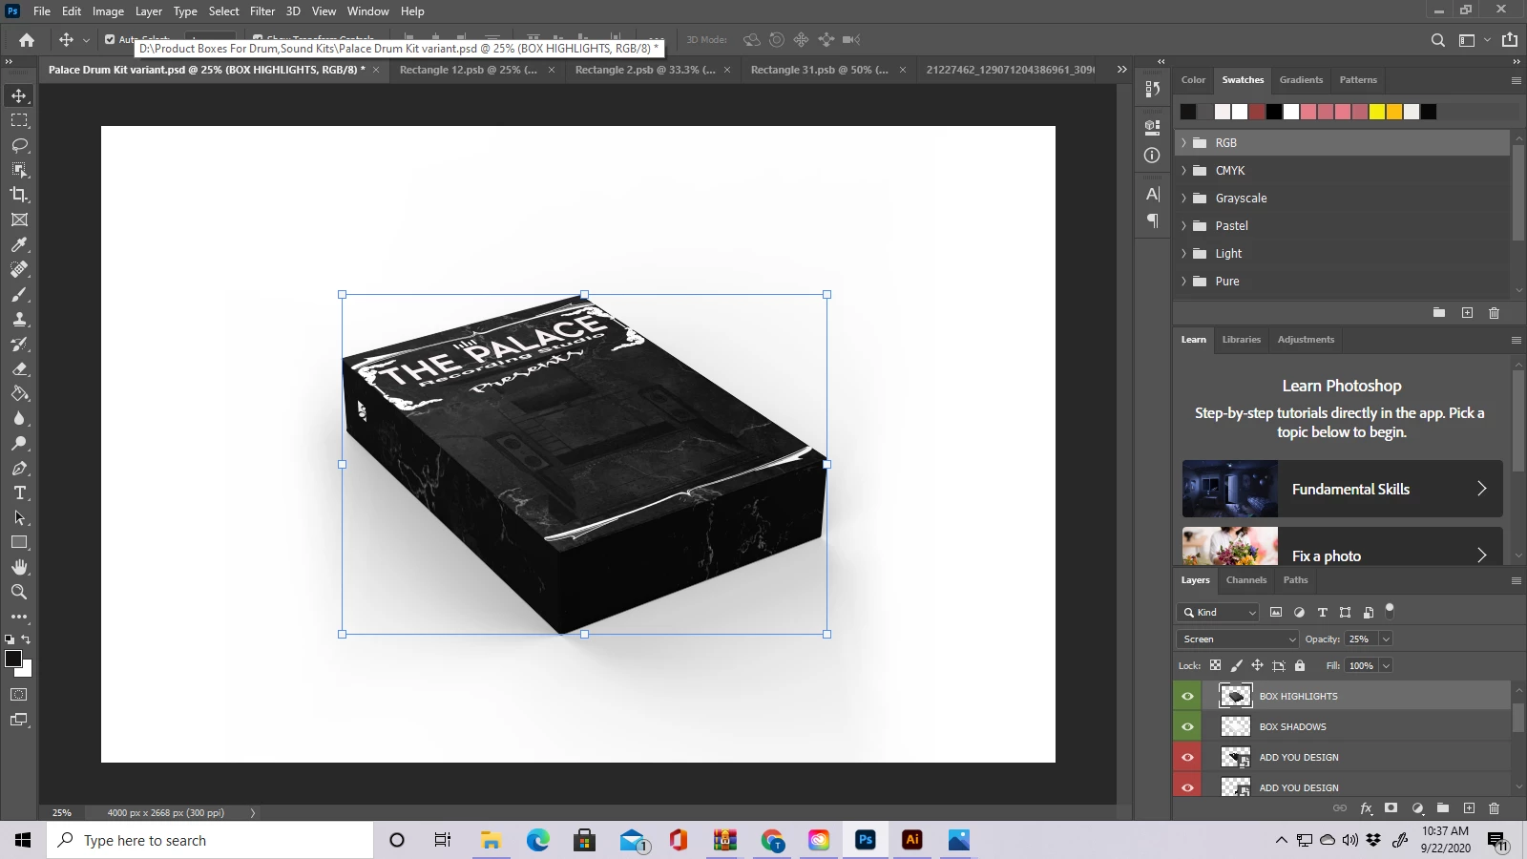The image size is (1527, 859).
Task: Select the Eraser tool
Action: coord(19,368)
